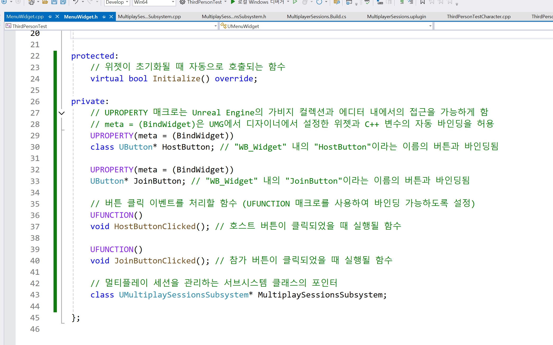Pin the MenuWidget.h tab
The image size is (553, 345).
(104, 17)
